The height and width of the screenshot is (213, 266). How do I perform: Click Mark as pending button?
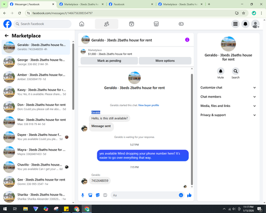(x=109, y=61)
